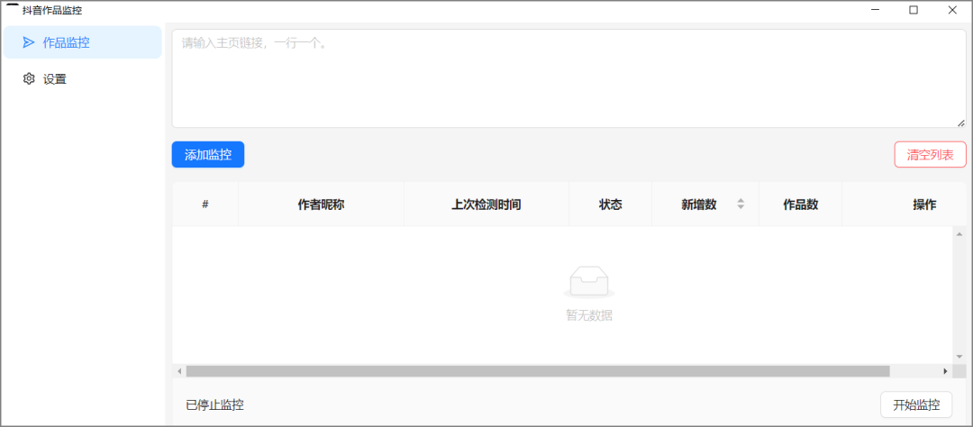Maximize the 抖音作品监控 window
Image resolution: width=973 pixels, height=427 pixels.
[914, 10]
